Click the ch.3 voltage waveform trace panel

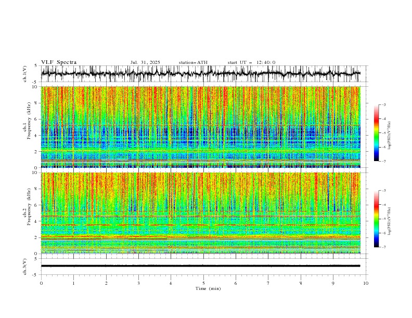pyautogui.click(x=204, y=267)
